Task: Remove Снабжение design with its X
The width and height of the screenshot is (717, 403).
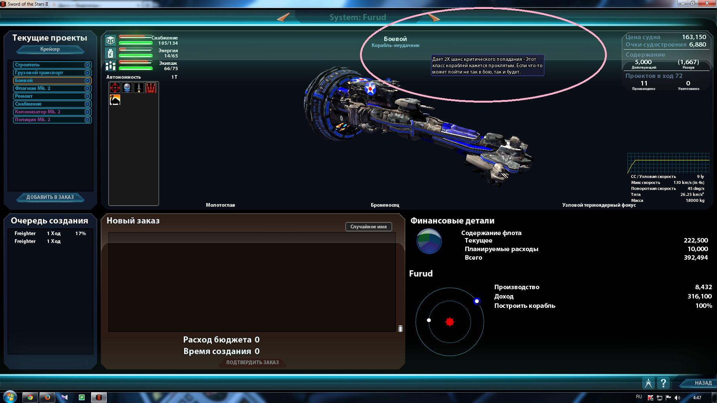Action: point(87,104)
